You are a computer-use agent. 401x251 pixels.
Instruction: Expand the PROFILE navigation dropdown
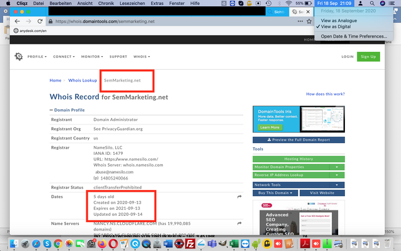coord(38,57)
